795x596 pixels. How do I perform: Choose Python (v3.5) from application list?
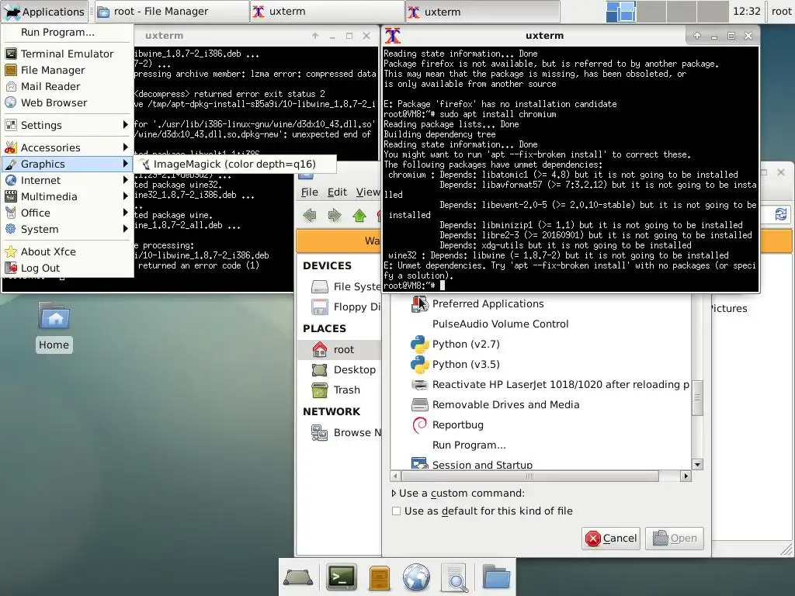click(540, 365)
